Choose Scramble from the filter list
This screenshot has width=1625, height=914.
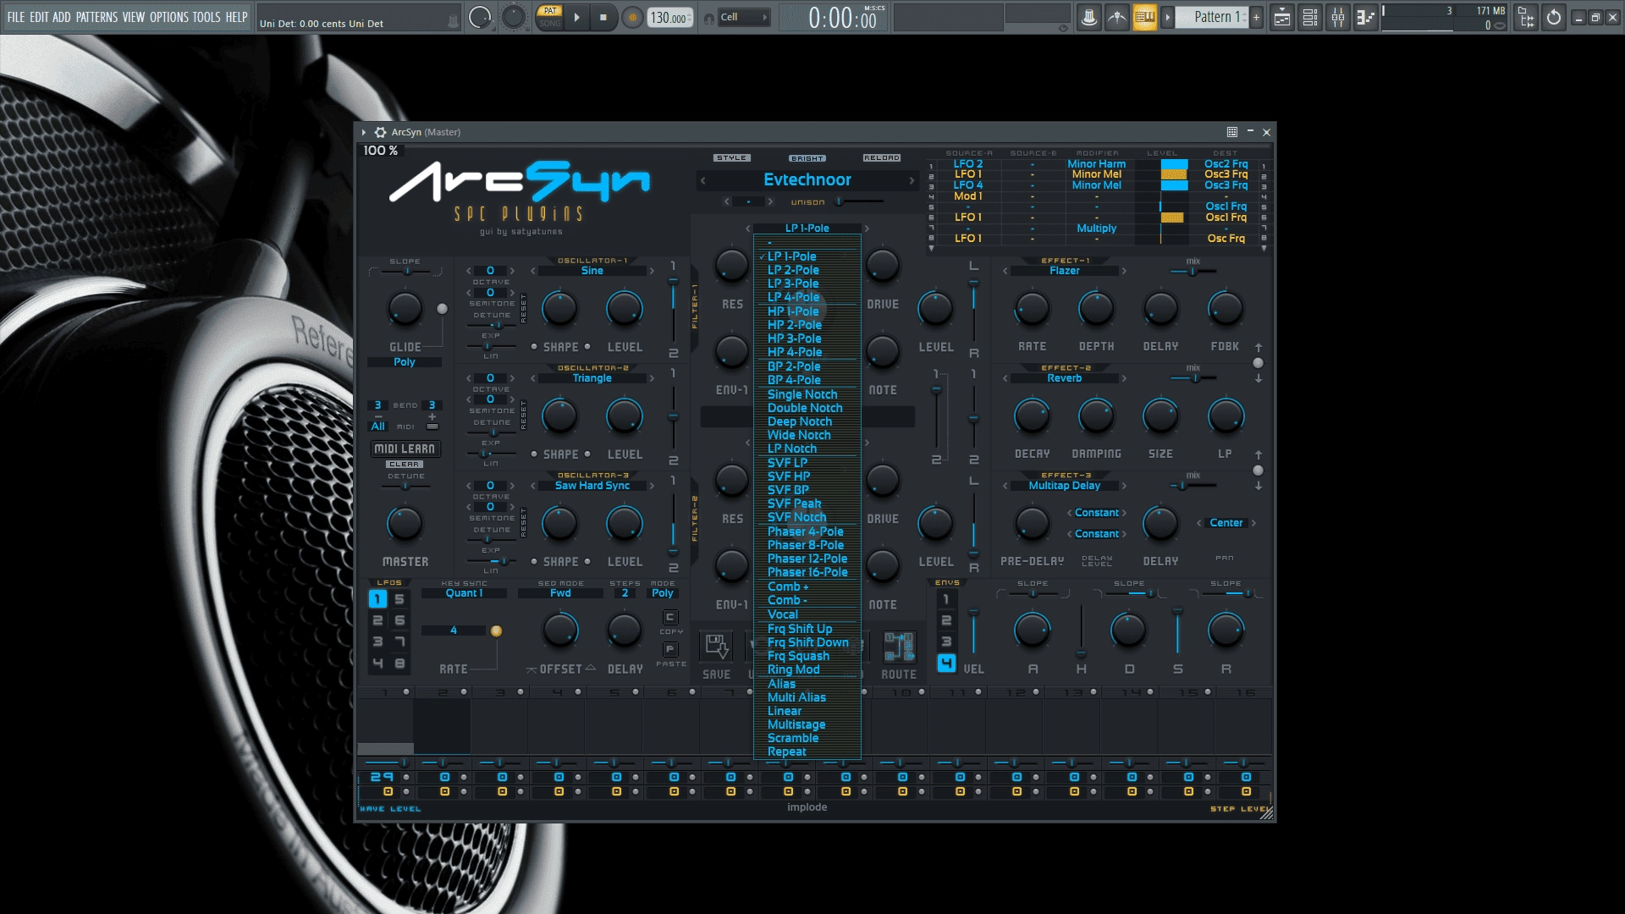pyautogui.click(x=807, y=738)
